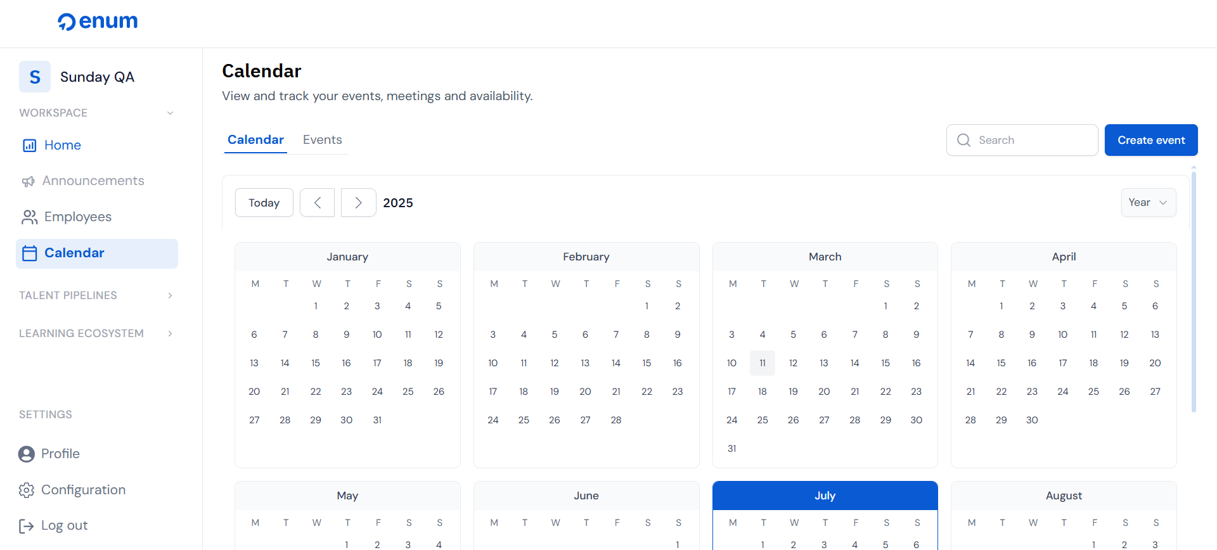Click the Sunday QA workspace name
This screenshot has height=550, width=1217.
[97, 77]
